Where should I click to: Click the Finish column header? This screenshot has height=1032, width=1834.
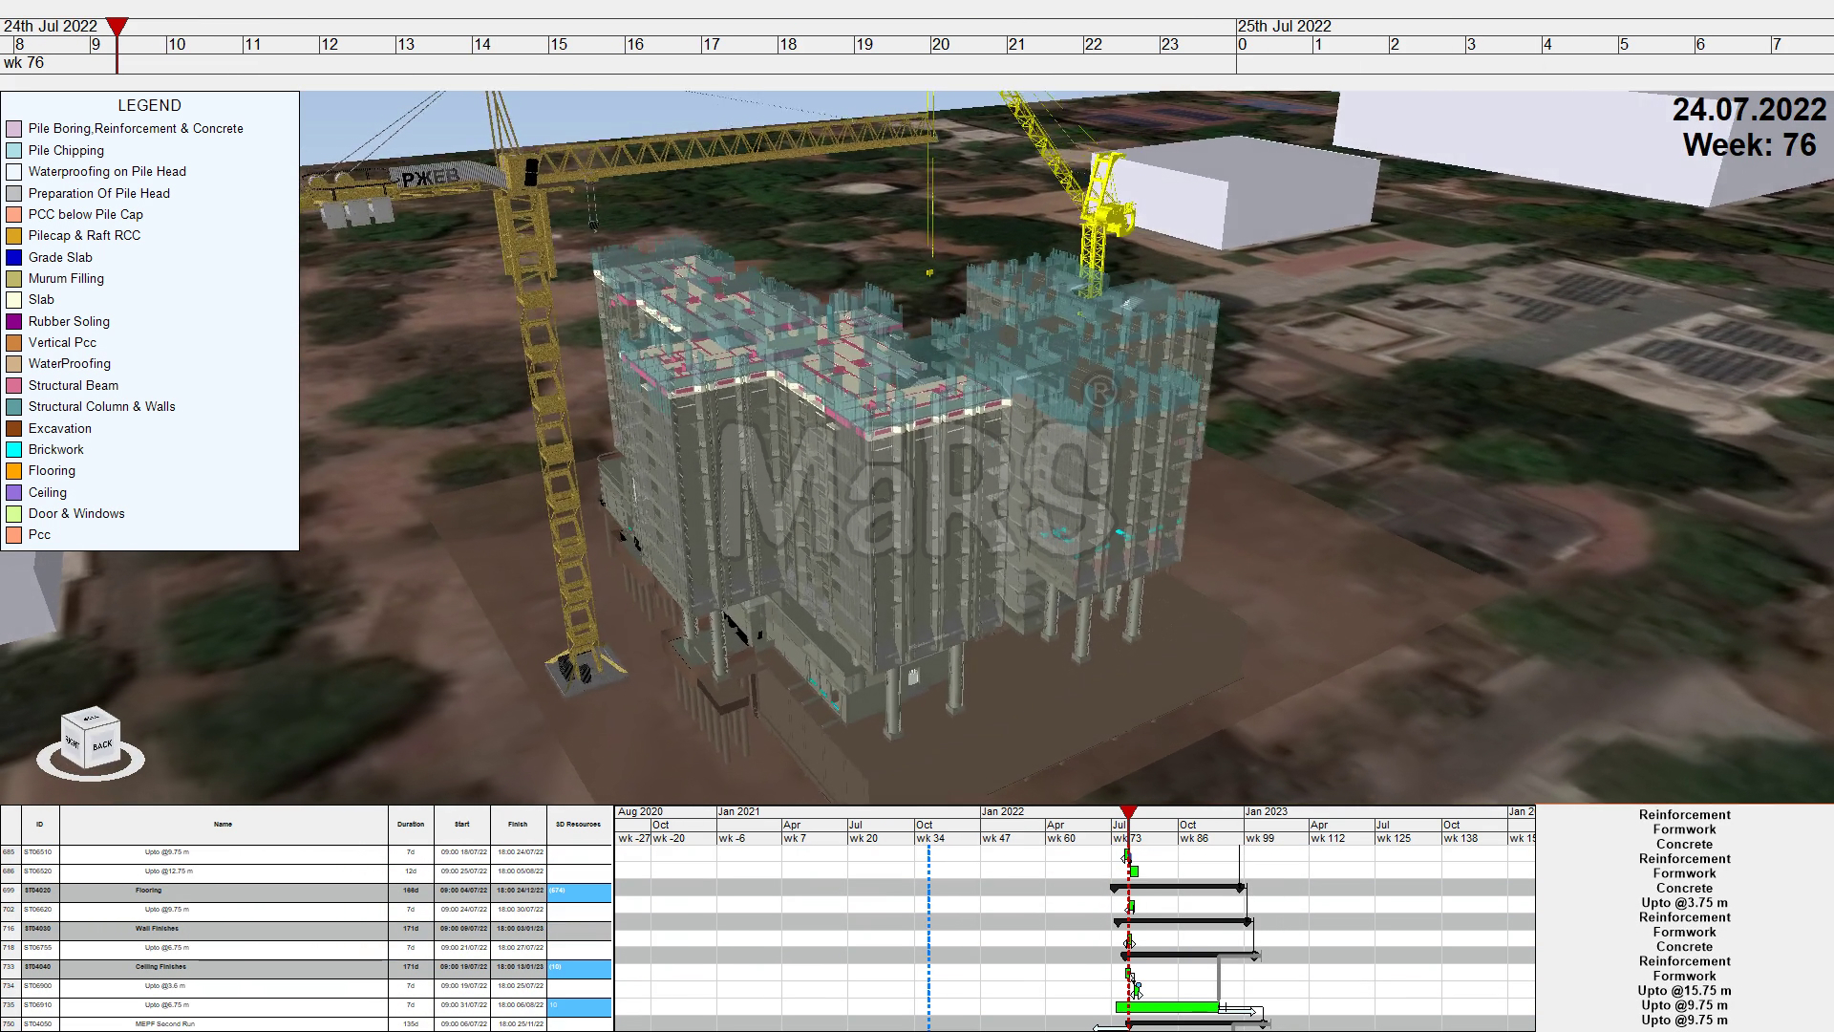(x=519, y=825)
